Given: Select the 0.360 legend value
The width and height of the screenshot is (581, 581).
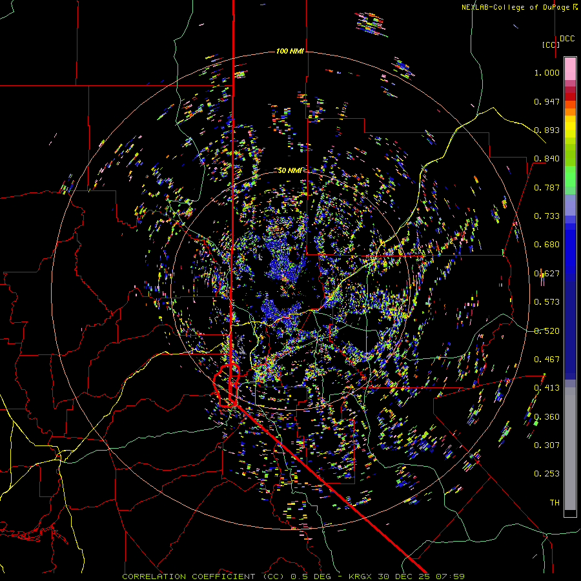Looking at the screenshot, I should pyautogui.click(x=547, y=417).
